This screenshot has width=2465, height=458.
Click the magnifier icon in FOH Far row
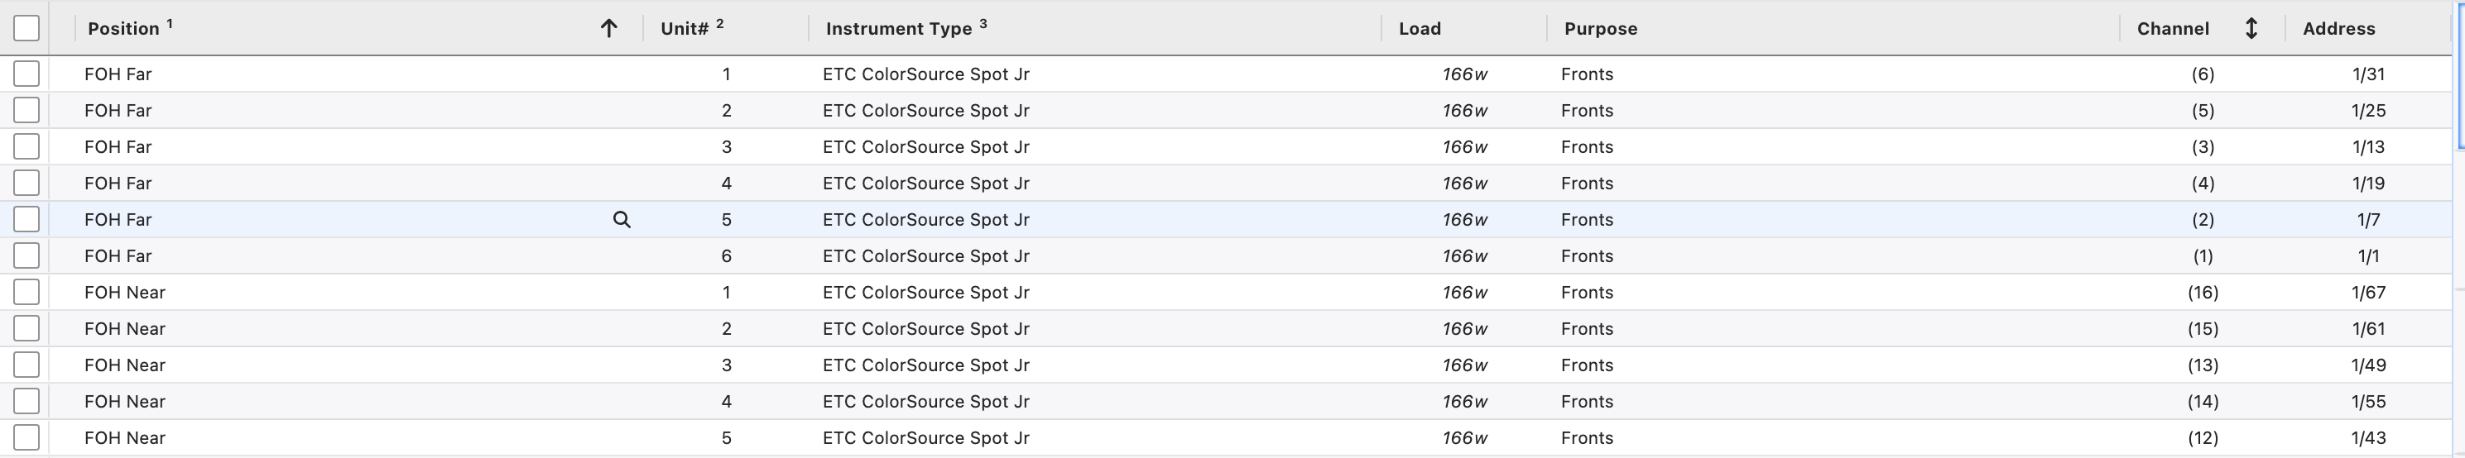click(622, 220)
